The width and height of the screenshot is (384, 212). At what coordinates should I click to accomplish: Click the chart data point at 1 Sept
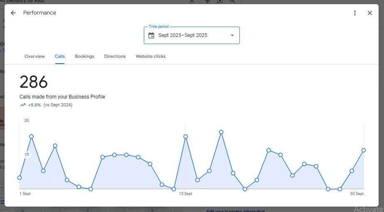point(20,177)
